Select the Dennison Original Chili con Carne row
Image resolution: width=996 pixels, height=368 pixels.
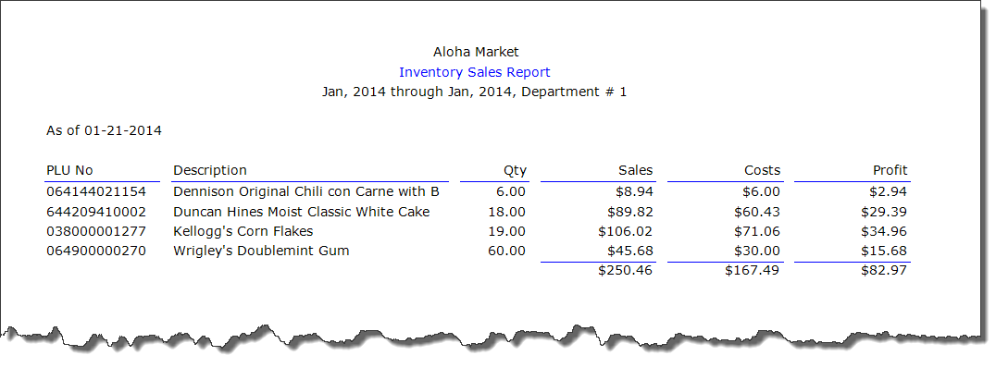click(x=477, y=191)
